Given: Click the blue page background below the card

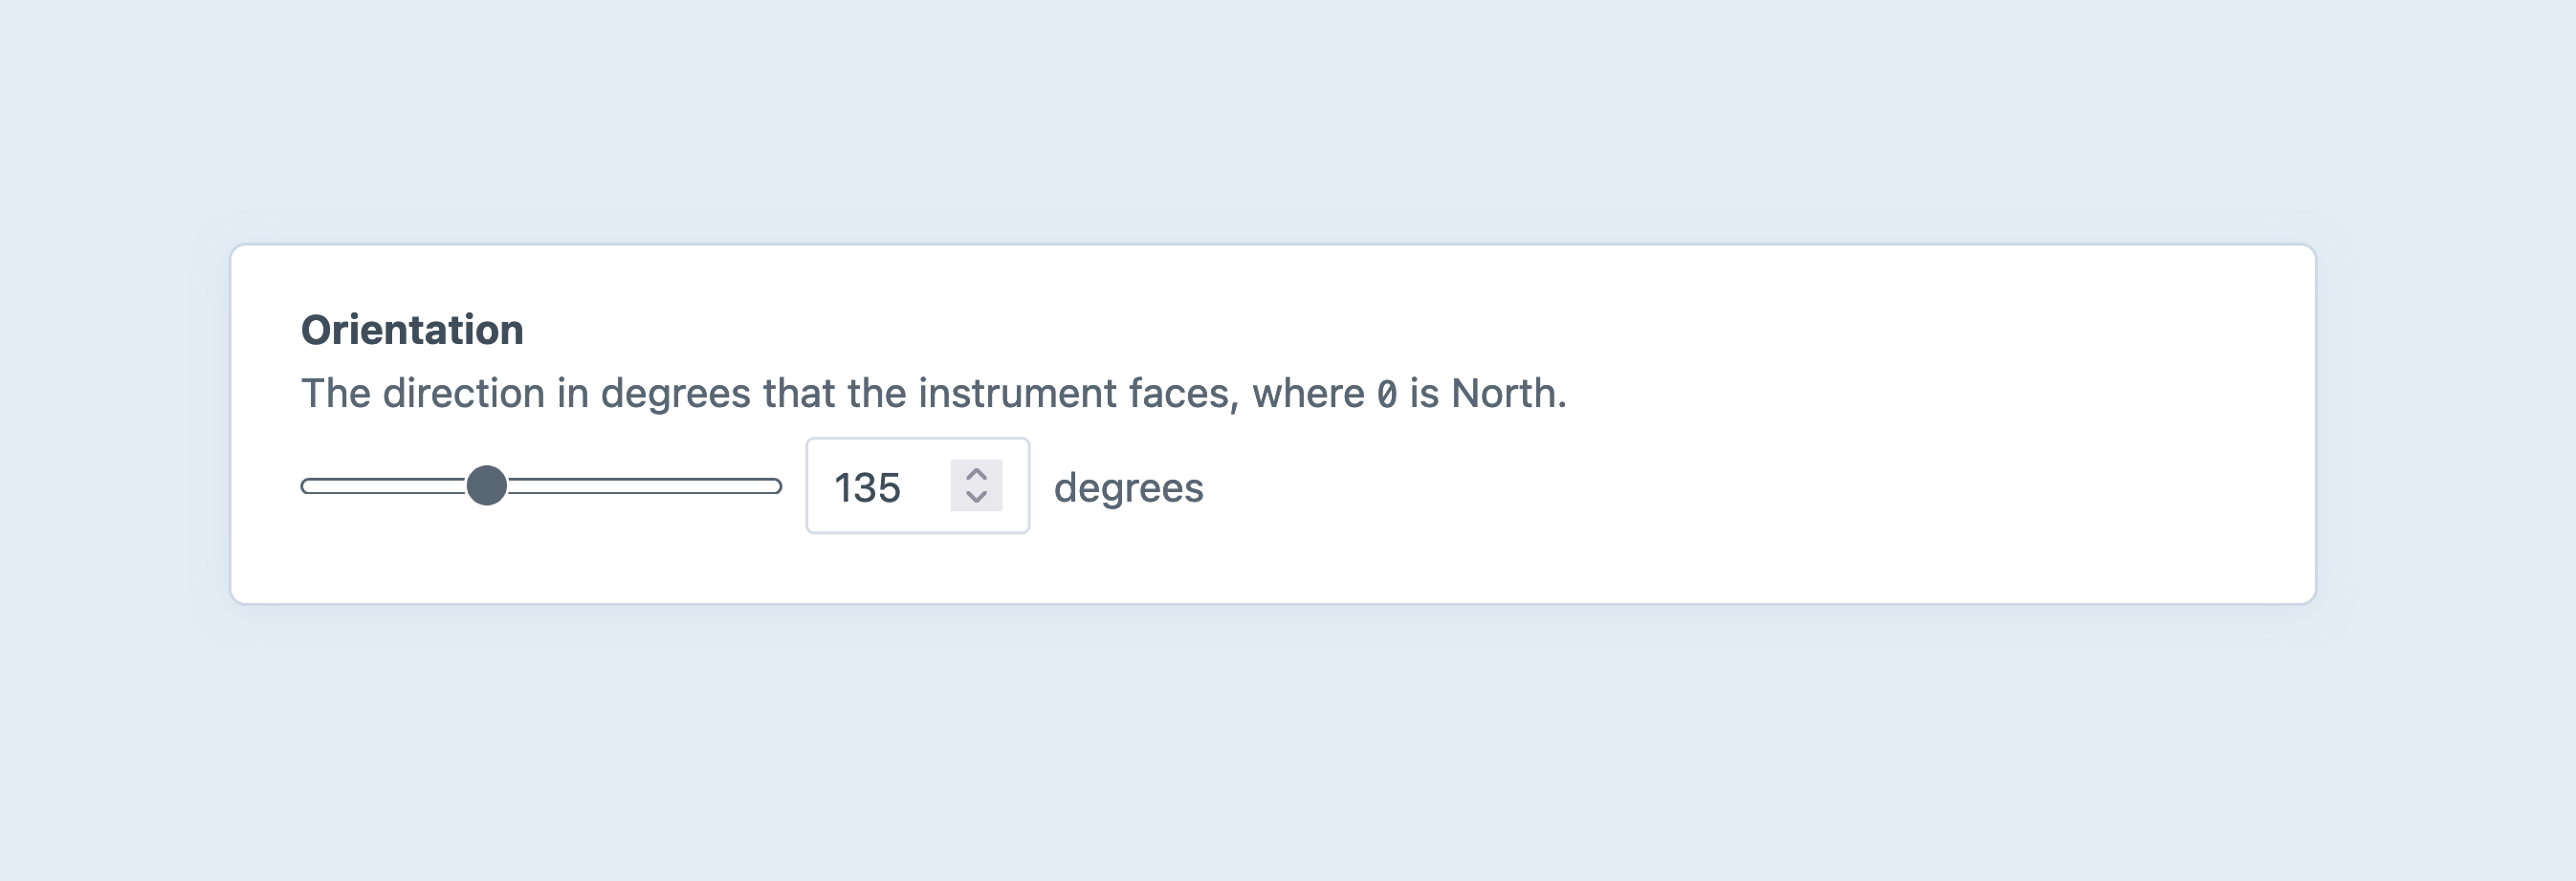Looking at the screenshot, I should [x=1288, y=749].
